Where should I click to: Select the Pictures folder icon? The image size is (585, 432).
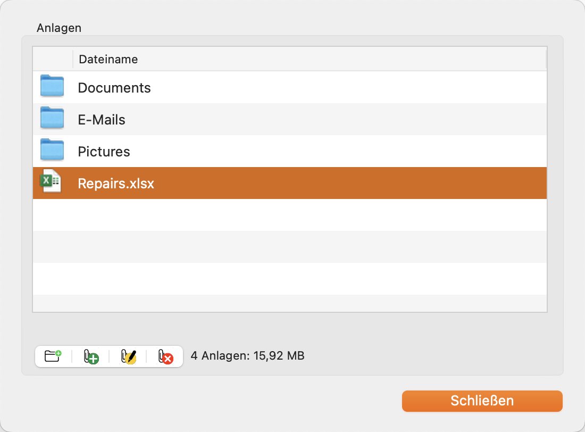(52, 149)
